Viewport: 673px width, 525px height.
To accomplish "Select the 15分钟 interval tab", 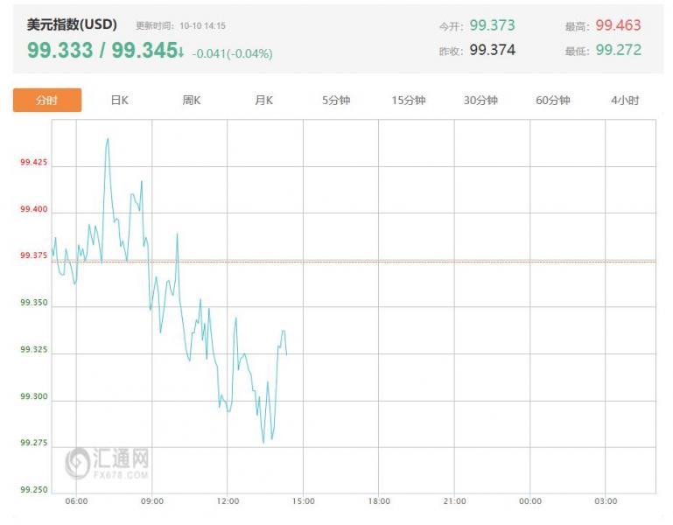I will click(409, 101).
